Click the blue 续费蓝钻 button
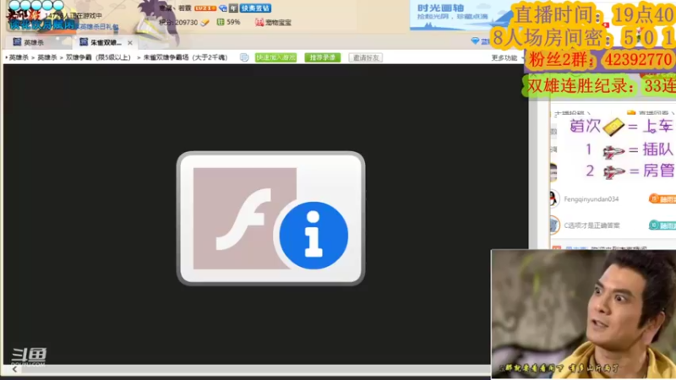This screenshot has width=676, height=380. tap(255, 8)
